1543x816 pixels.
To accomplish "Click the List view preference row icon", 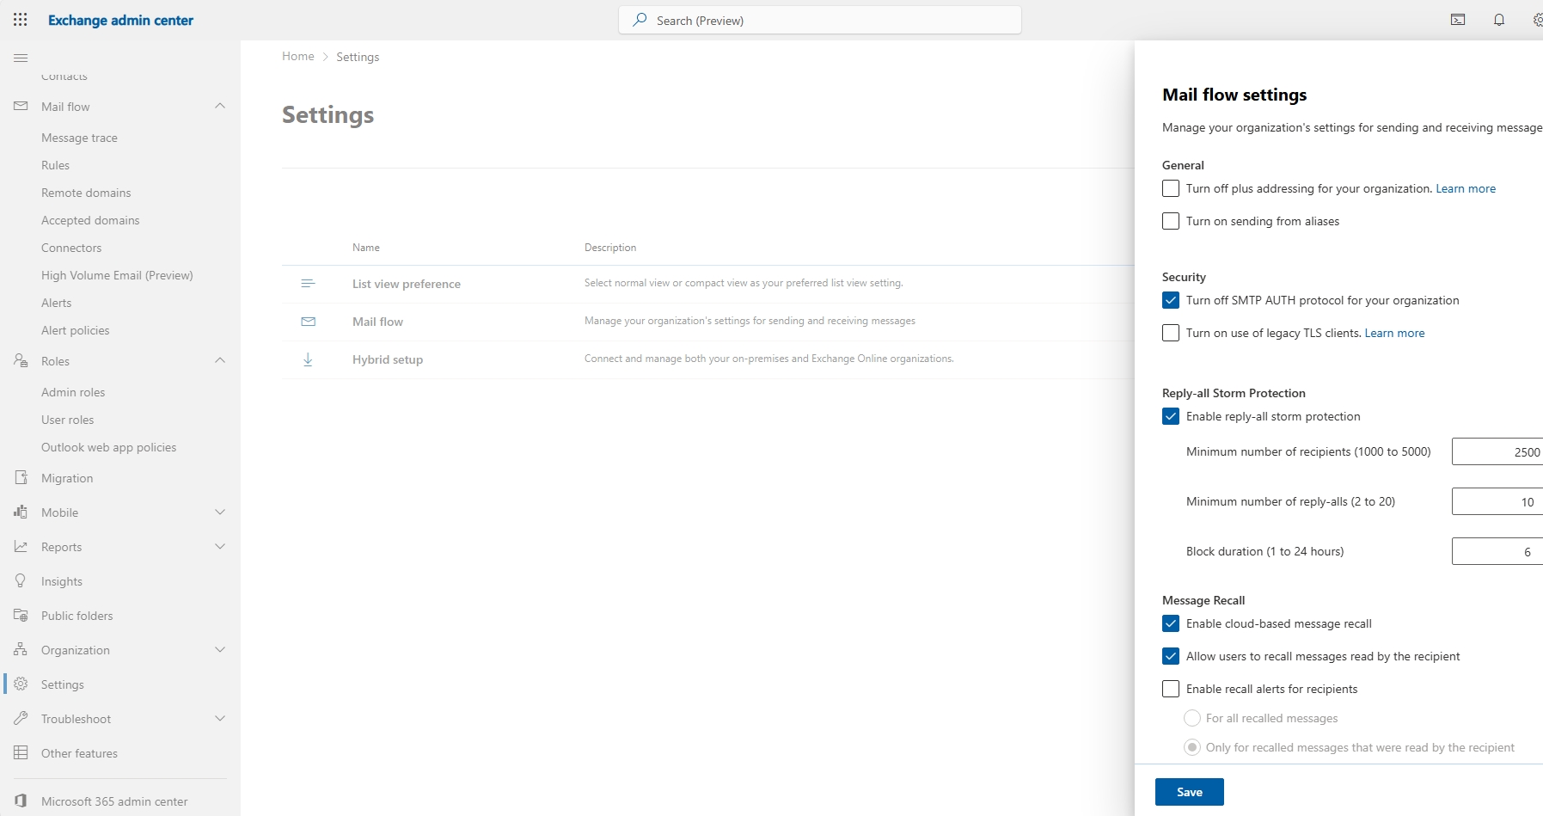I will pos(308,283).
